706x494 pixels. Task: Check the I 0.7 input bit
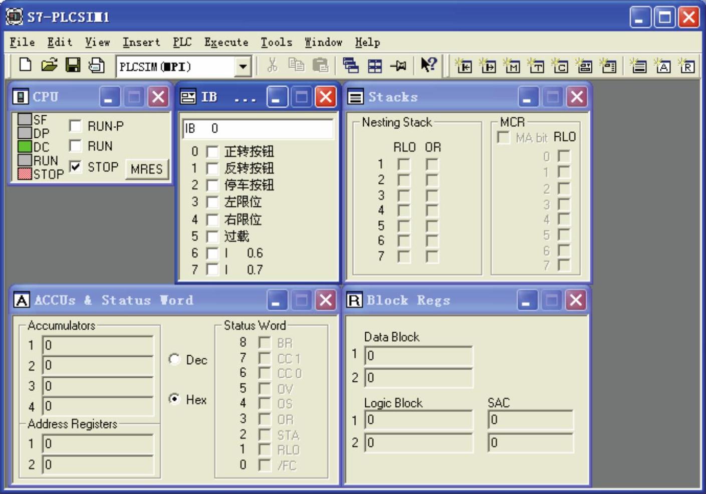pos(212,270)
